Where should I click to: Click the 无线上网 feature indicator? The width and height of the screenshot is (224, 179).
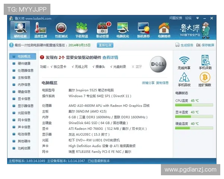(80, 67)
